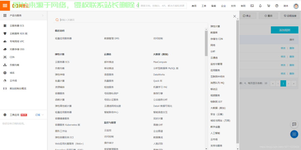Open Cloud Shell terminal icon in header
Screen dimensions: 301x150
252,6
